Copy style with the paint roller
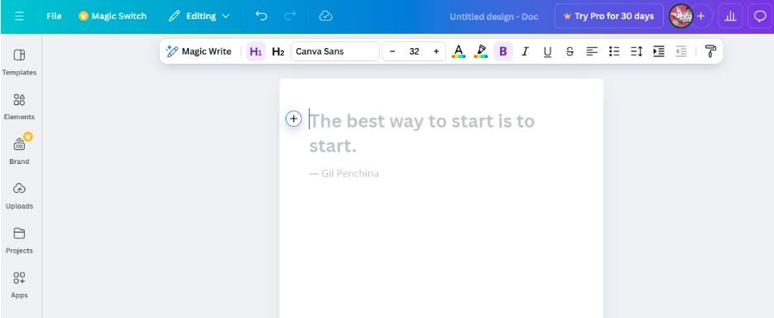This screenshot has width=774, height=318. (x=710, y=51)
